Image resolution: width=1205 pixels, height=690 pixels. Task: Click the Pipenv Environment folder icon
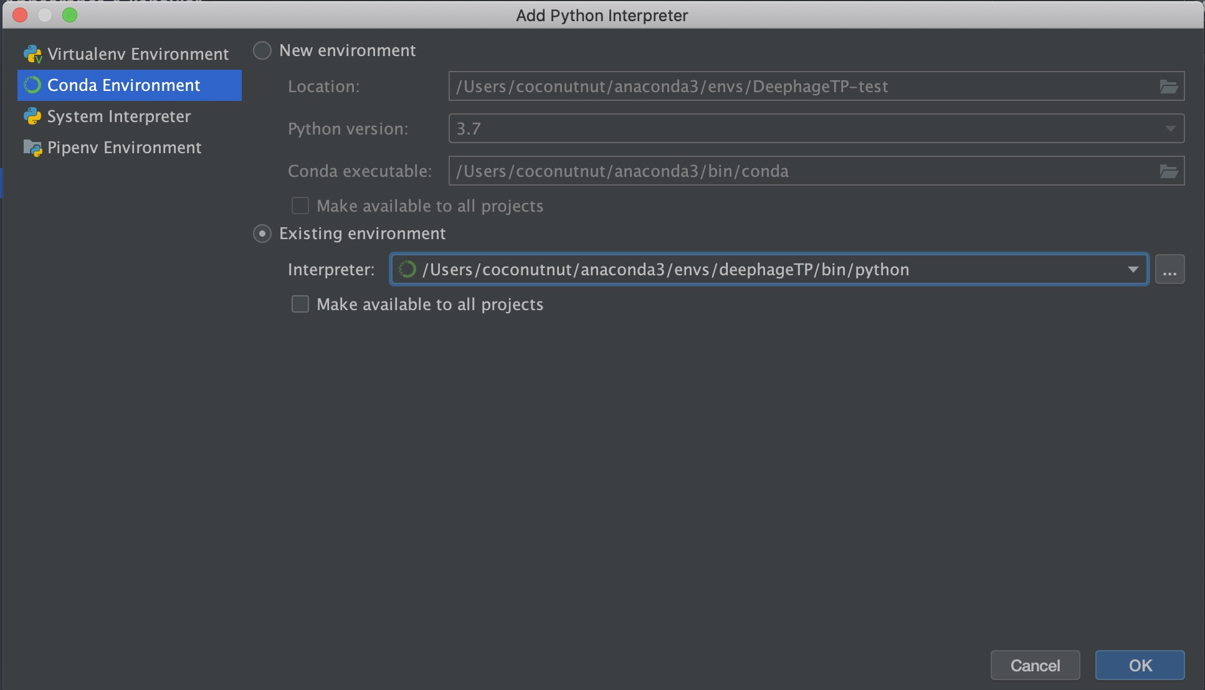click(x=32, y=148)
